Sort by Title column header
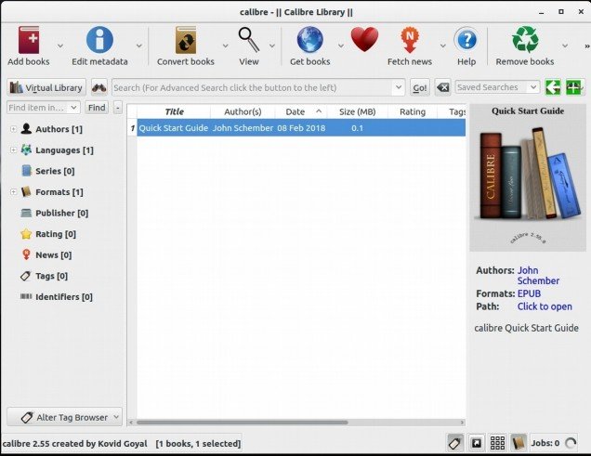The image size is (591, 456). tap(174, 111)
